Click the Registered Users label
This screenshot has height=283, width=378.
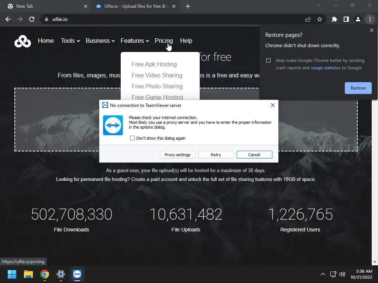click(300, 230)
